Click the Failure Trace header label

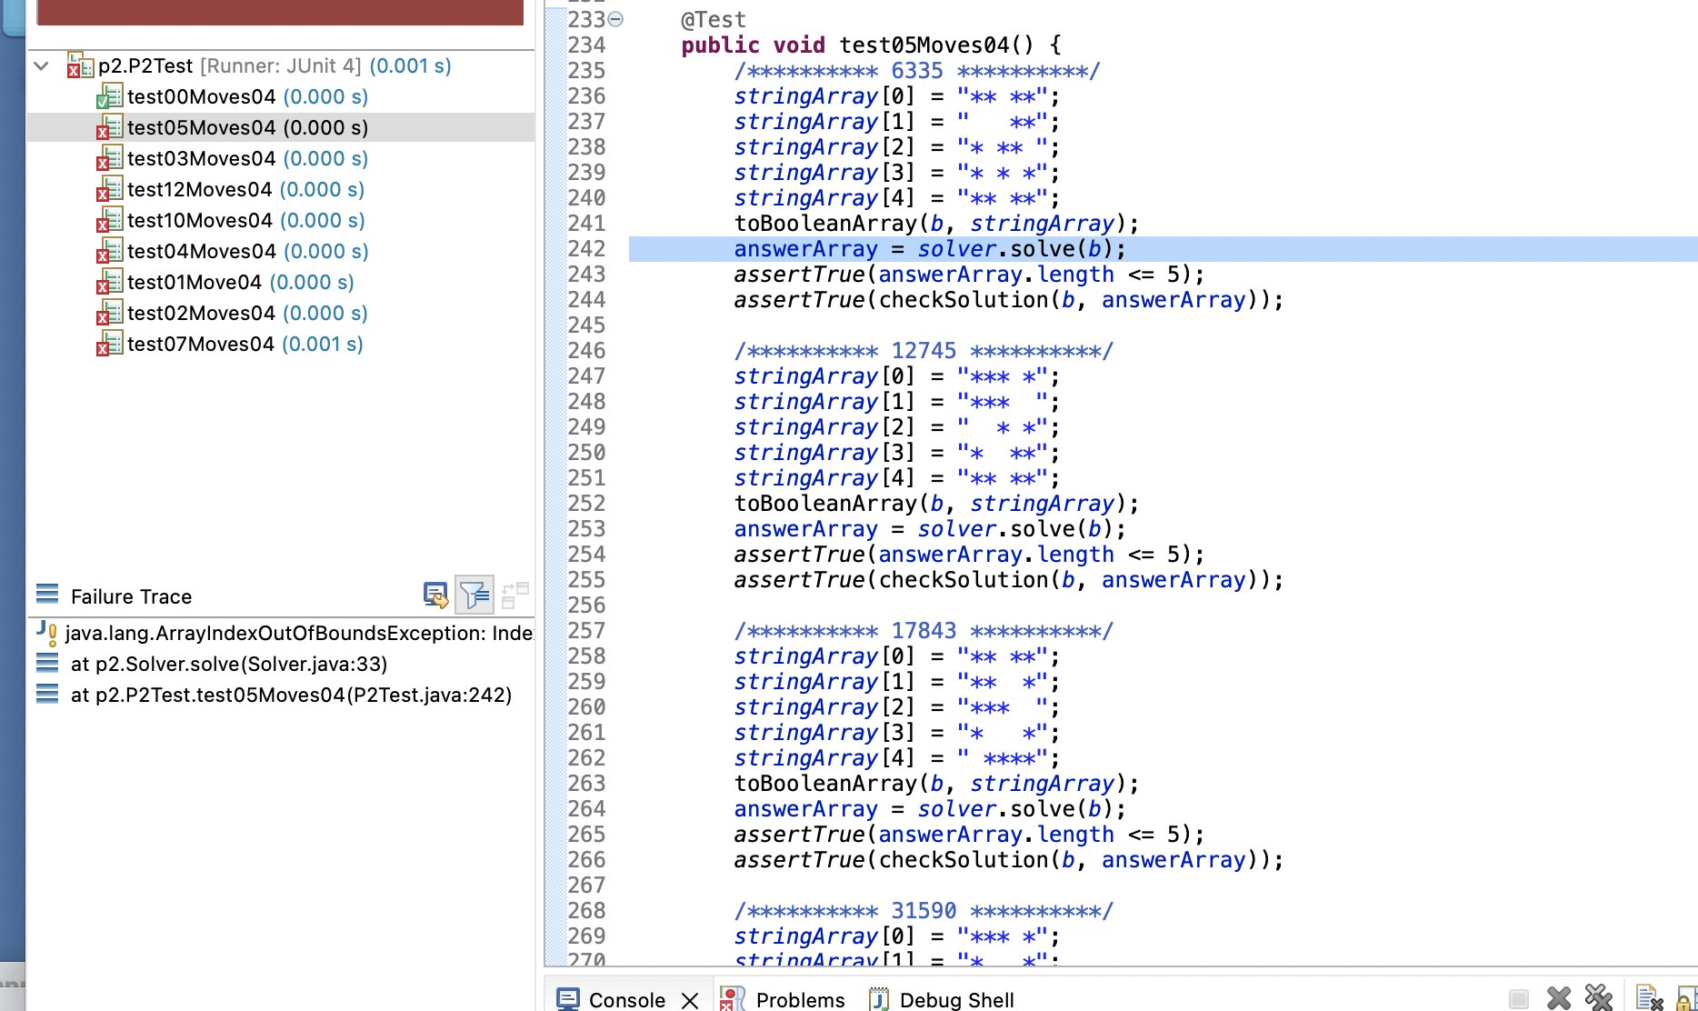[x=131, y=596]
